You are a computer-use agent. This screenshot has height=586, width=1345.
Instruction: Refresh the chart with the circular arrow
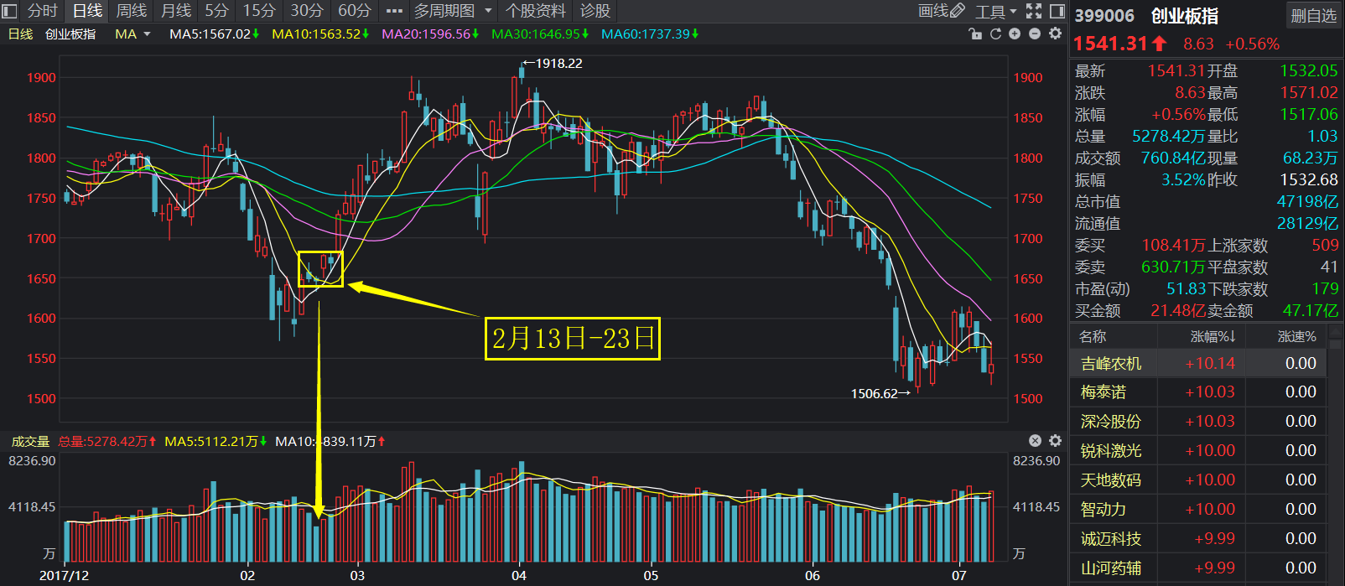995,34
